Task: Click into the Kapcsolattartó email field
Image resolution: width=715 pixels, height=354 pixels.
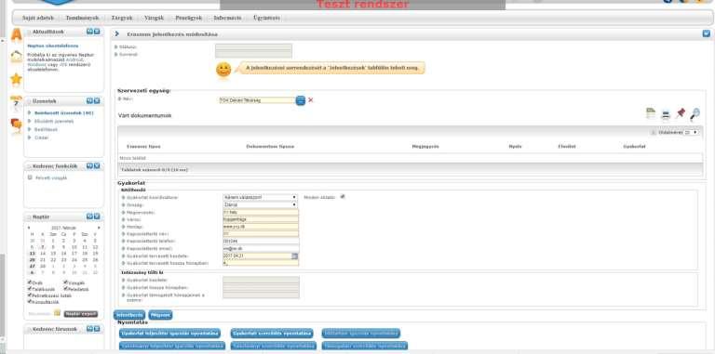Action: pos(261,248)
